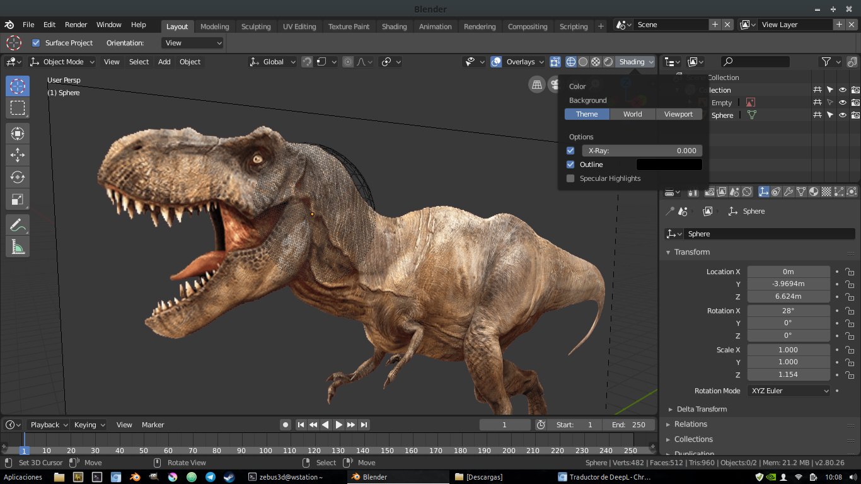The image size is (861, 484).
Task: Lock the Location X property
Action: point(850,272)
